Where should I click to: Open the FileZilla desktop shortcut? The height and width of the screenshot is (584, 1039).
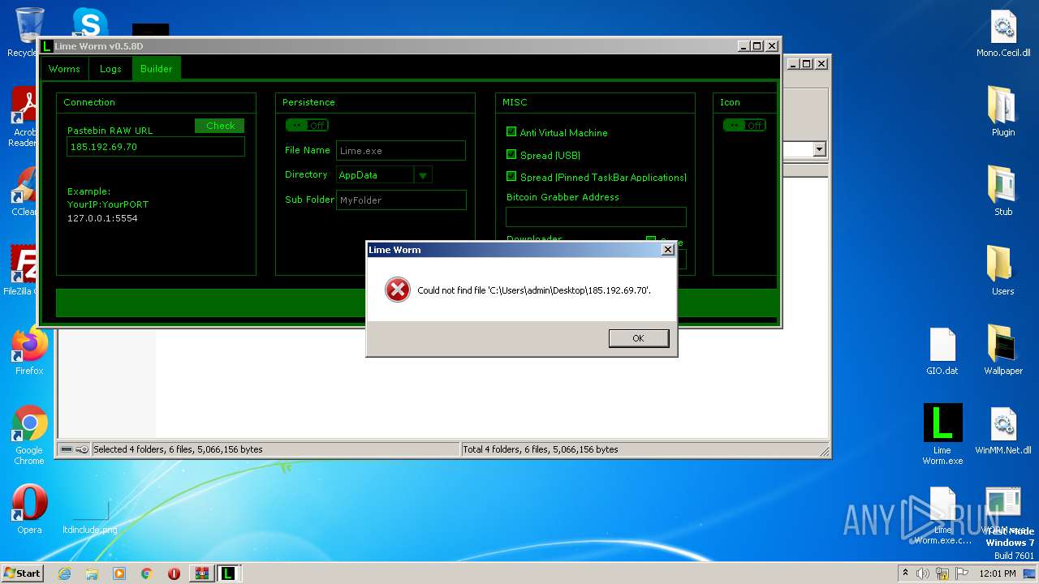pyautogui.click(x=23, y=270)
